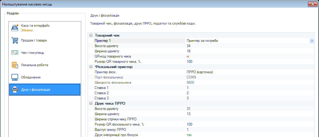319x137 pixels.
Task: Edit the Висота шрифту value 34
Action: click(250, 46)
